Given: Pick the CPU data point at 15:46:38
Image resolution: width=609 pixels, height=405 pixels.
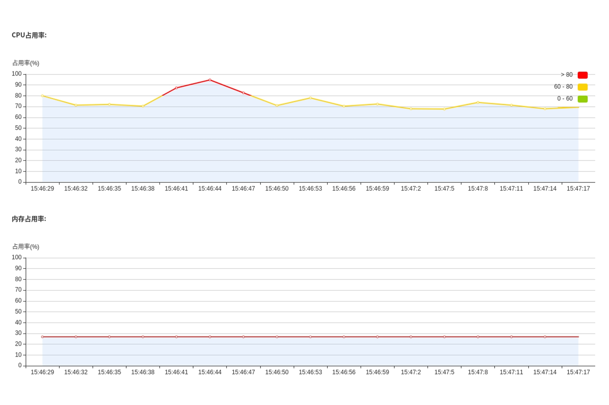Looking at the screenshot, I should coord(143,106).
